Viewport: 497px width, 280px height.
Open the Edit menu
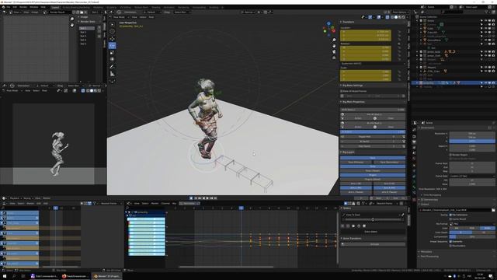15,7
